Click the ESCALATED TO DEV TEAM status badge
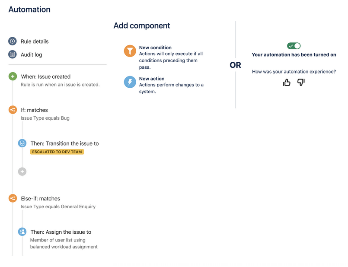This screenshot has width=348, height=267. (x=57, y=152)
